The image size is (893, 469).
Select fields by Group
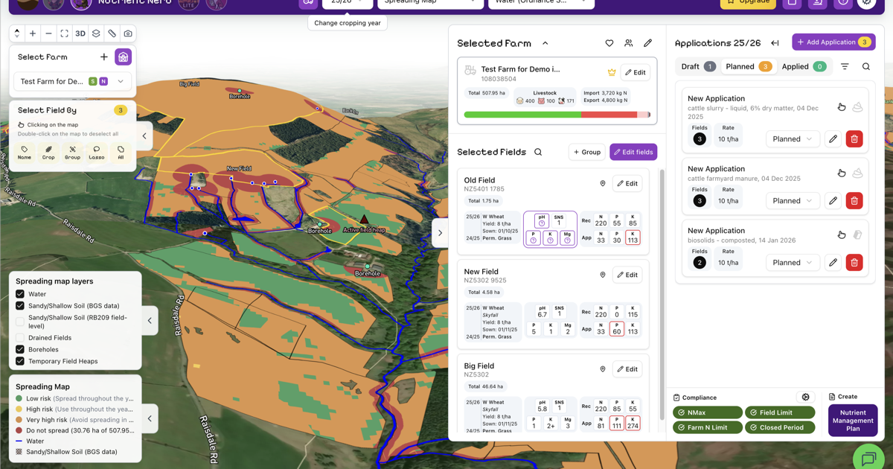coord(72,153)
